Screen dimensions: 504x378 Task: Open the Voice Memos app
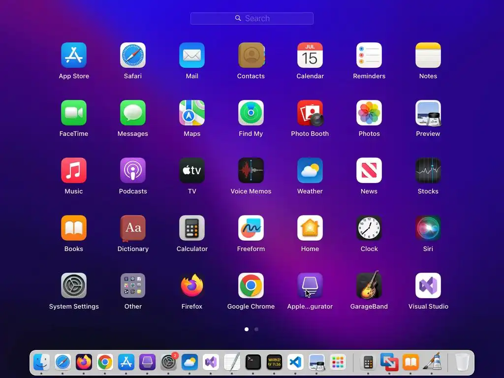pos(251,170)
